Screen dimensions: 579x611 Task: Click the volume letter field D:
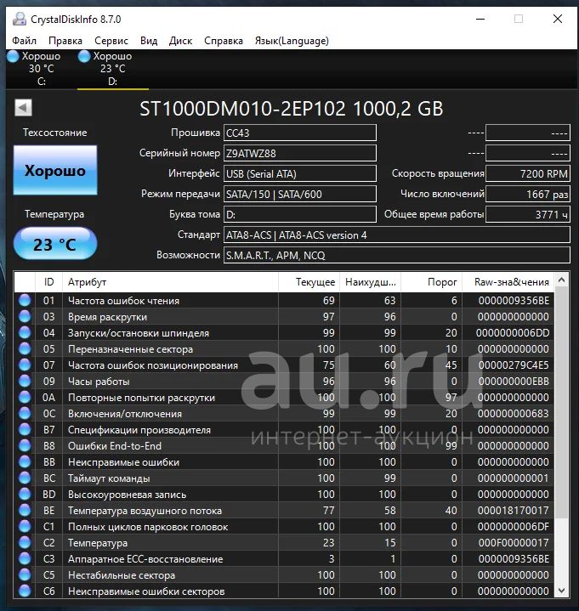pyautogui.click(x=300, y=214)
